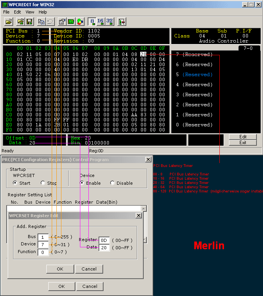
Task: Click OK in the PRC Control Program window
Action: click(61, 286)
